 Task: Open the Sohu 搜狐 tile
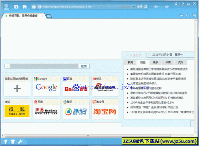point(17,109)
